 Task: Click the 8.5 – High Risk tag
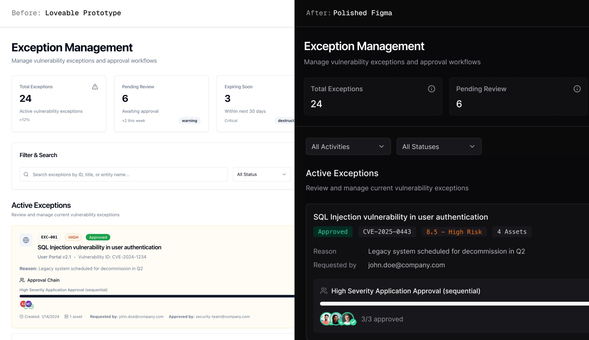click(x=454, y=232)
